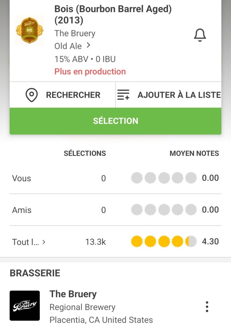The height and width of the screenshot is (329, 231).
Task: Tap the location pin icon
Action: 32,95
